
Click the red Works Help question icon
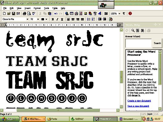(x=130, y=14)
